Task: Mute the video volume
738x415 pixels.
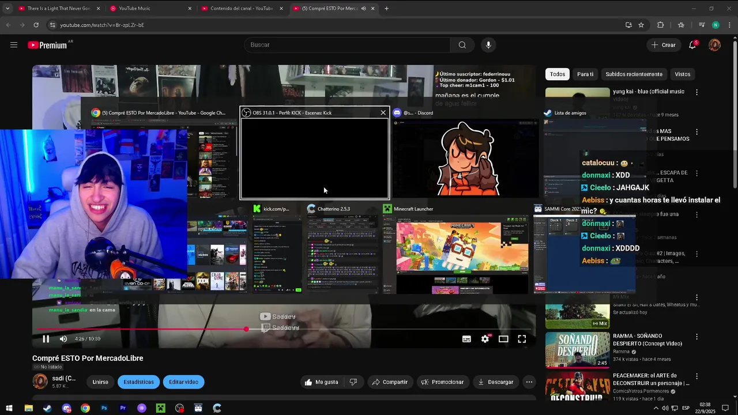Action: (x=63, y=339)
